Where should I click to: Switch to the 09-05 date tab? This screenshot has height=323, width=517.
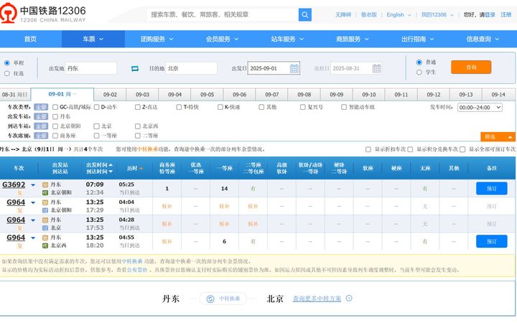click(x=207, y=95)
